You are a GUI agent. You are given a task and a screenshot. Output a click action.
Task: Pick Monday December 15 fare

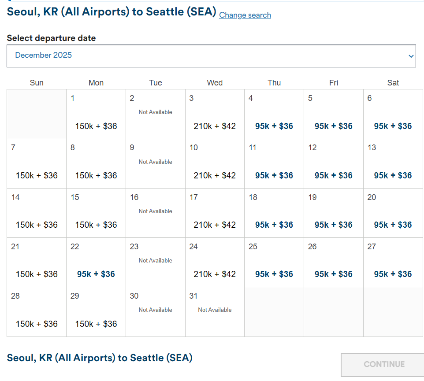(96, 213)
